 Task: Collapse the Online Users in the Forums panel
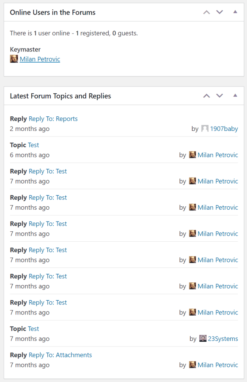pyautogui.click(x=235, y=12)
